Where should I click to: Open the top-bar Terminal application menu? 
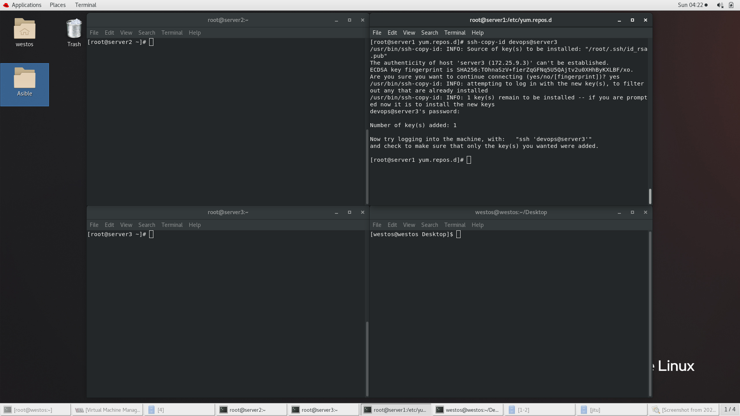(86, 5)
